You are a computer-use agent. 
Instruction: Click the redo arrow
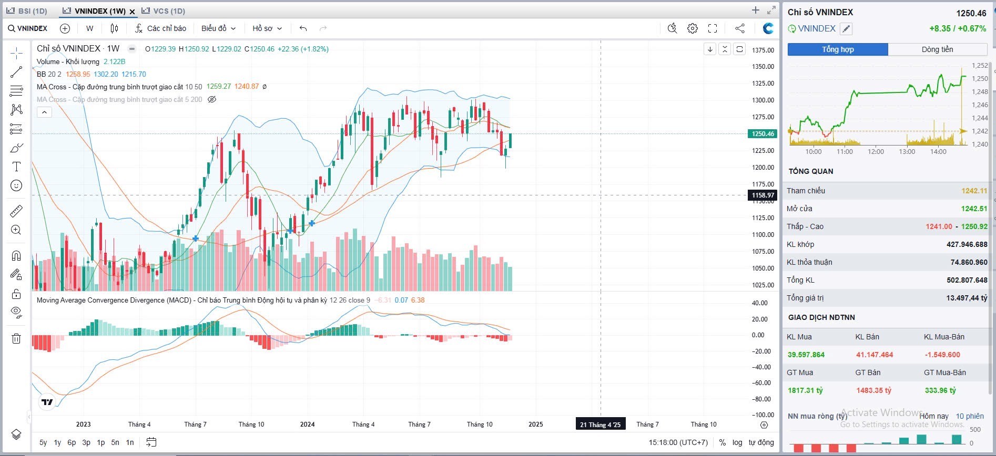click(323, 28)
